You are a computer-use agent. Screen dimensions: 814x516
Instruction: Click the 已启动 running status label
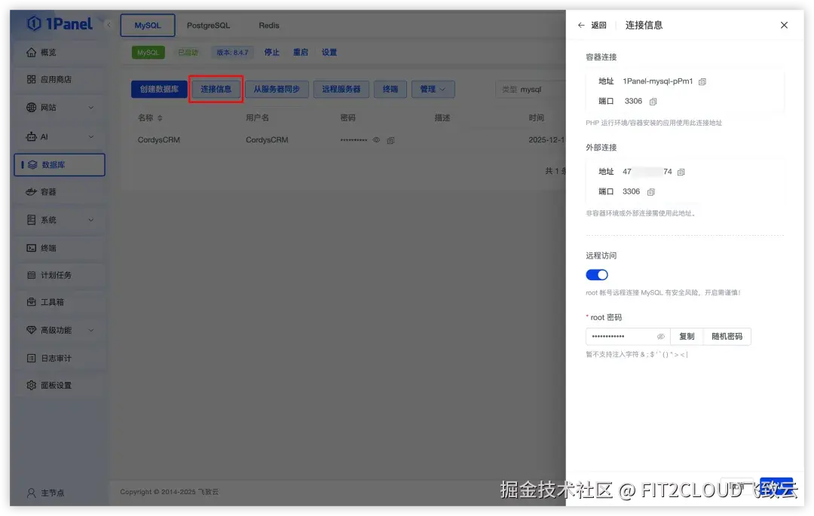point(188,53)
